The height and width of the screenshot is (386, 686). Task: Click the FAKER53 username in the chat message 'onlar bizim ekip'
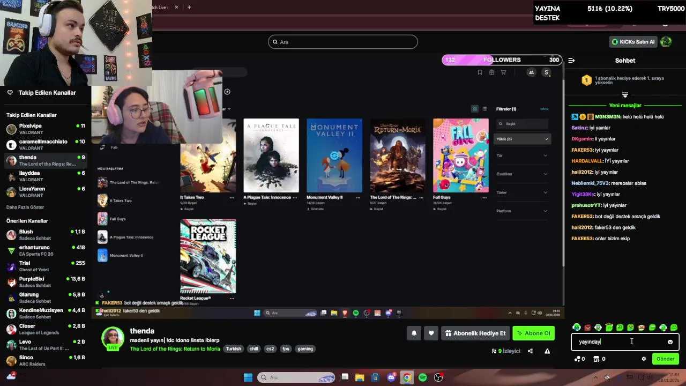pyautogui.click(x=583, y=239)
